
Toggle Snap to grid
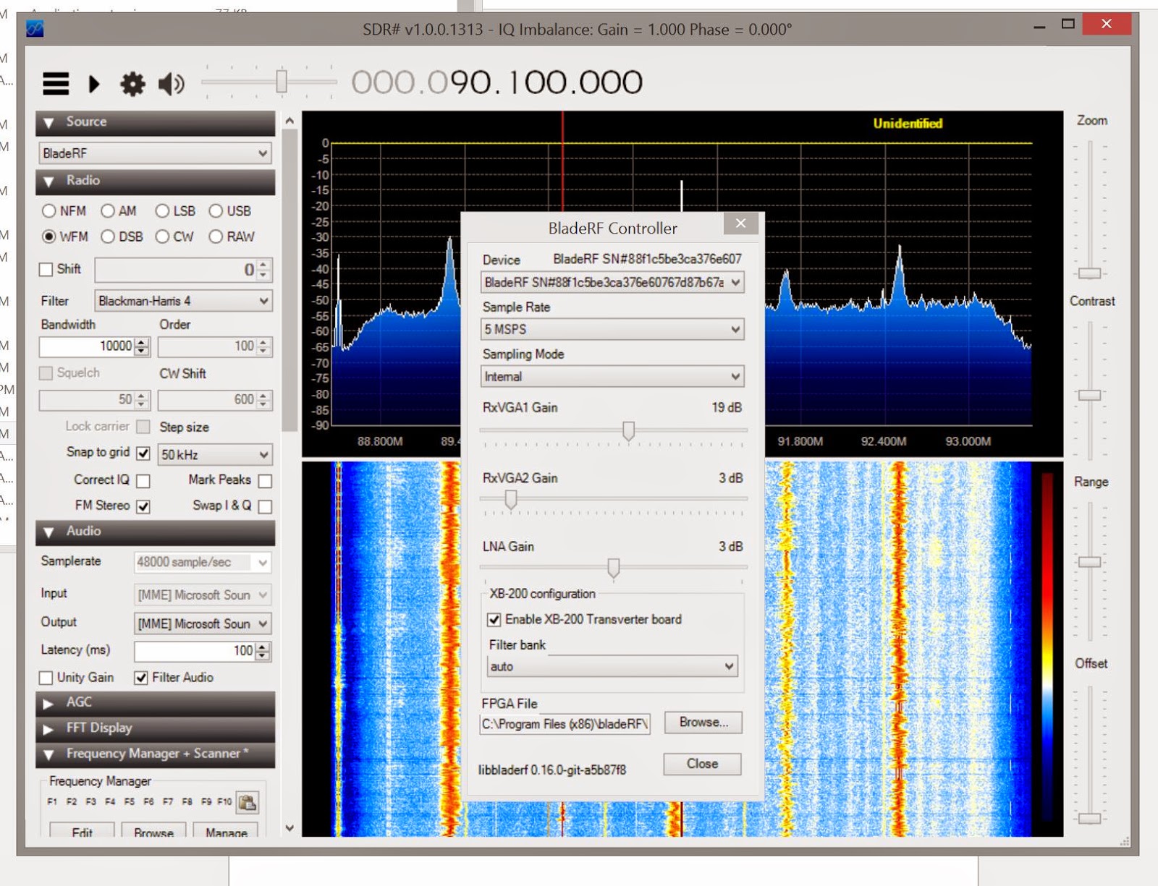click(x=142, y=453)
